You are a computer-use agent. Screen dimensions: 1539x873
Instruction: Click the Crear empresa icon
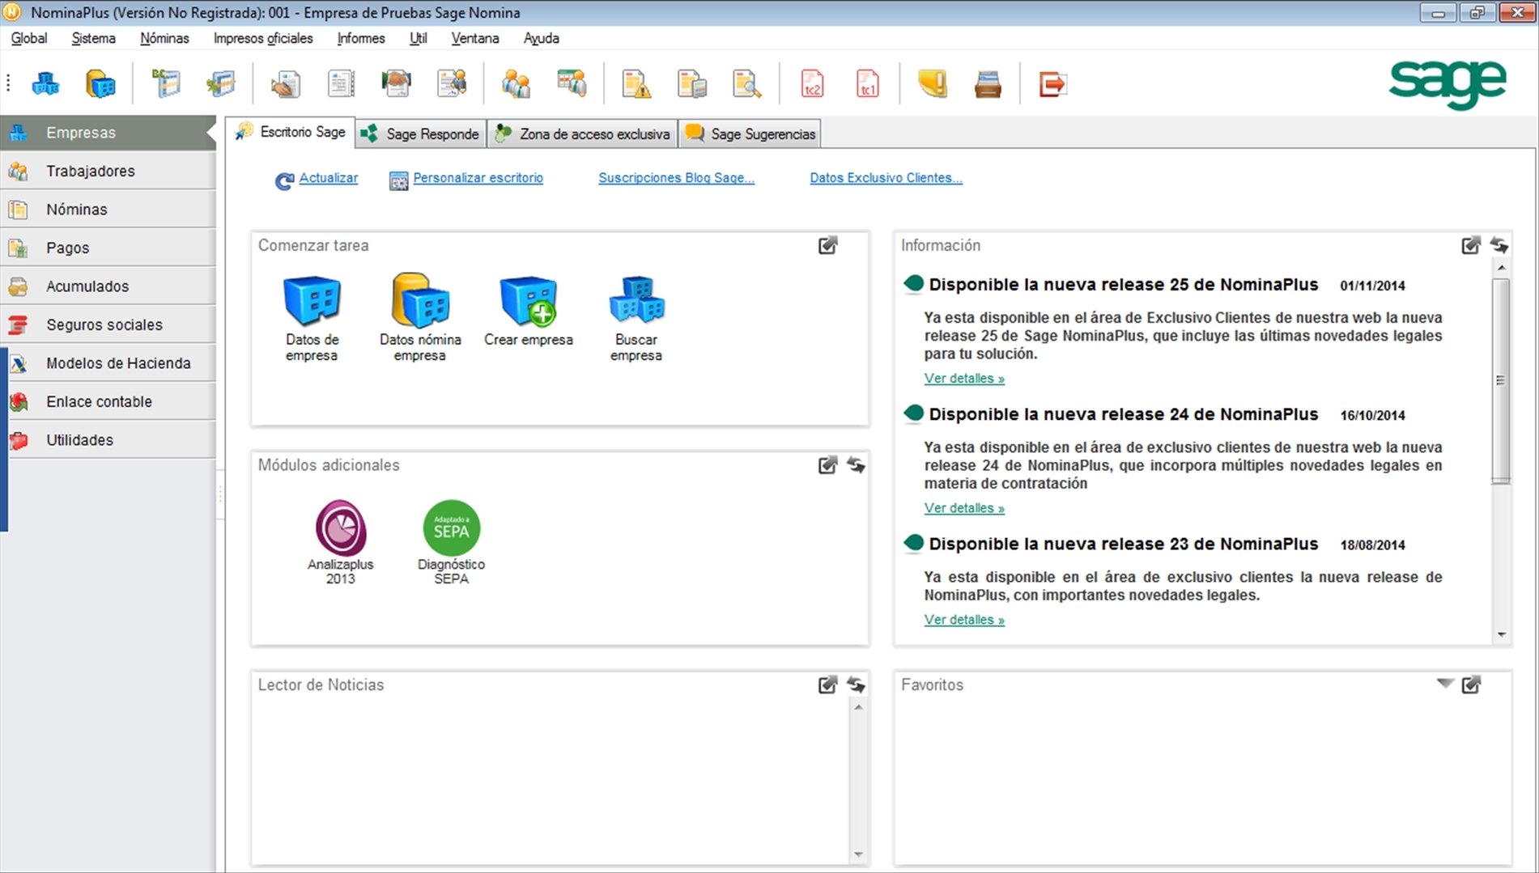tap(529, 312)
